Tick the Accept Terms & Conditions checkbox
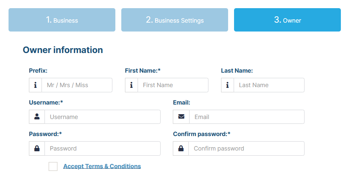The width and height of the screenshot is (362, 185). pos(53,166)
